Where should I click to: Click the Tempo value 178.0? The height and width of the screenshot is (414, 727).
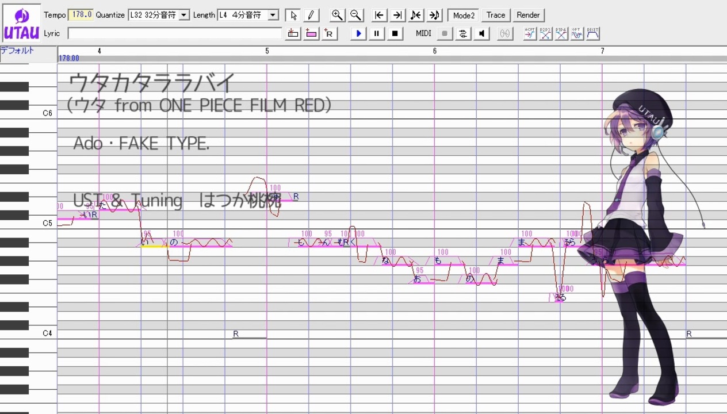click(81, 15)
